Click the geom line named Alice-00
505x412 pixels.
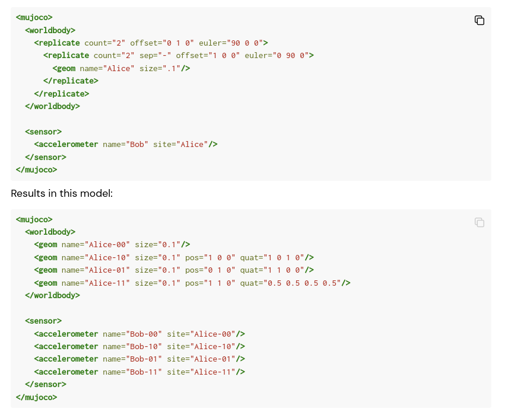point(112,244)
